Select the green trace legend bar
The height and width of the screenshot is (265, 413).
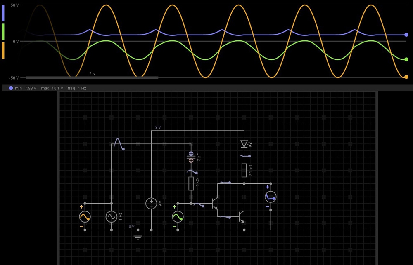(3, 32)
